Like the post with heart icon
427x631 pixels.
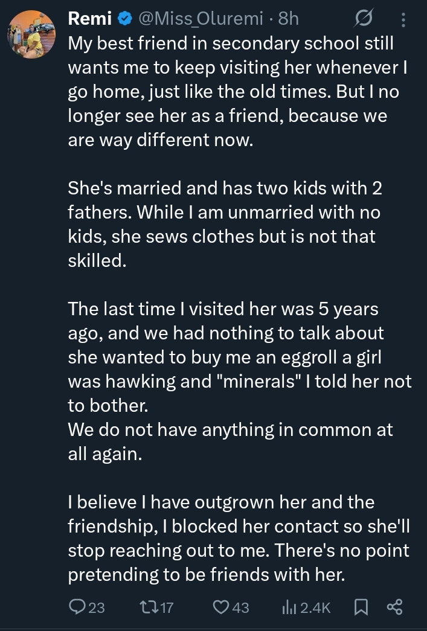tap(222, 607)
